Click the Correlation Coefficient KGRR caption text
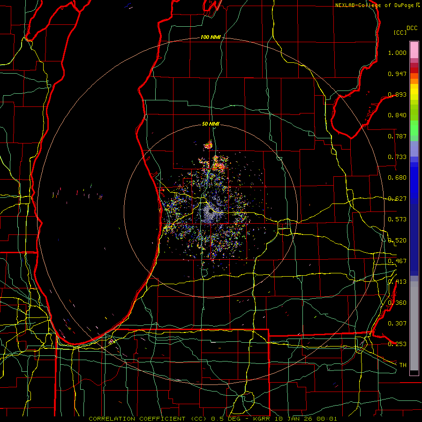 tap(212, 419)
